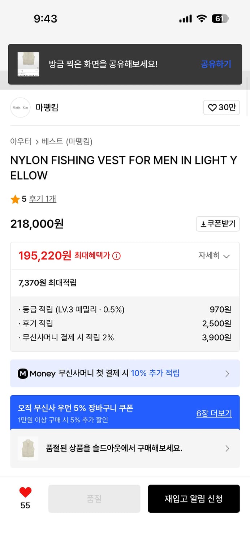Open the 후기 1개 reviews link
The height and width of the screenshot is (542, 250).
point(42,199)
